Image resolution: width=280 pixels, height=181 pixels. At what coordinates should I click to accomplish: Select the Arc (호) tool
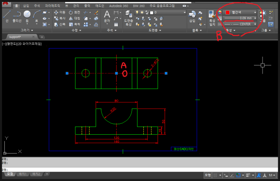click(x=37, y=16)
